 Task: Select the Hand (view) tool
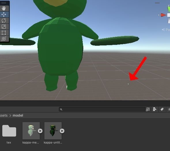(4, 8)
